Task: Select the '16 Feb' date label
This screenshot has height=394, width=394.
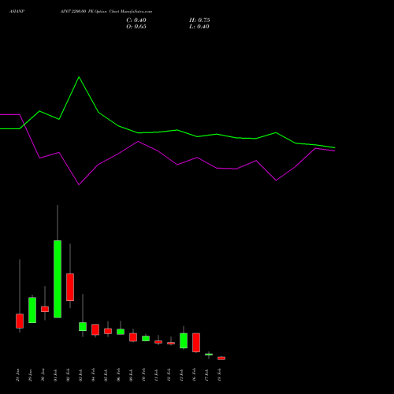Action: point(195,375)
